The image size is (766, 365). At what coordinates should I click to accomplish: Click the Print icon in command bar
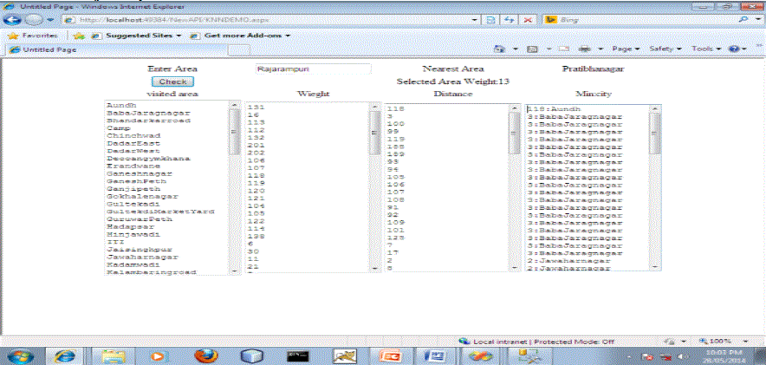(584, 49)
